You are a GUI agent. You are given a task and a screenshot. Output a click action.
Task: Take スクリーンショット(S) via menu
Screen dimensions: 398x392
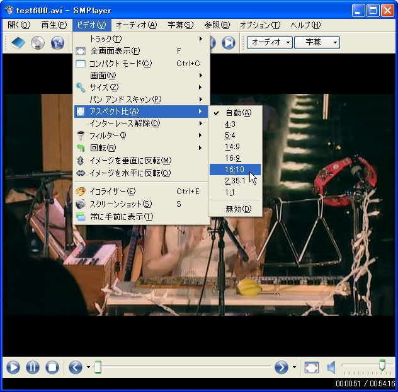(x=142, y=204)
